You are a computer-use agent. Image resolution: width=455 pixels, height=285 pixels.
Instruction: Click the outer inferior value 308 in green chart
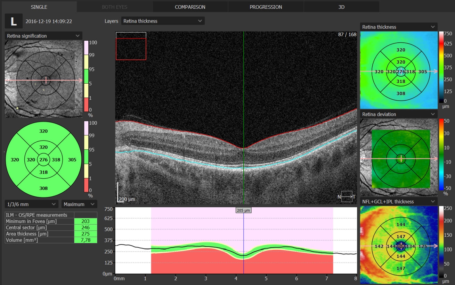tap(43, 188)
